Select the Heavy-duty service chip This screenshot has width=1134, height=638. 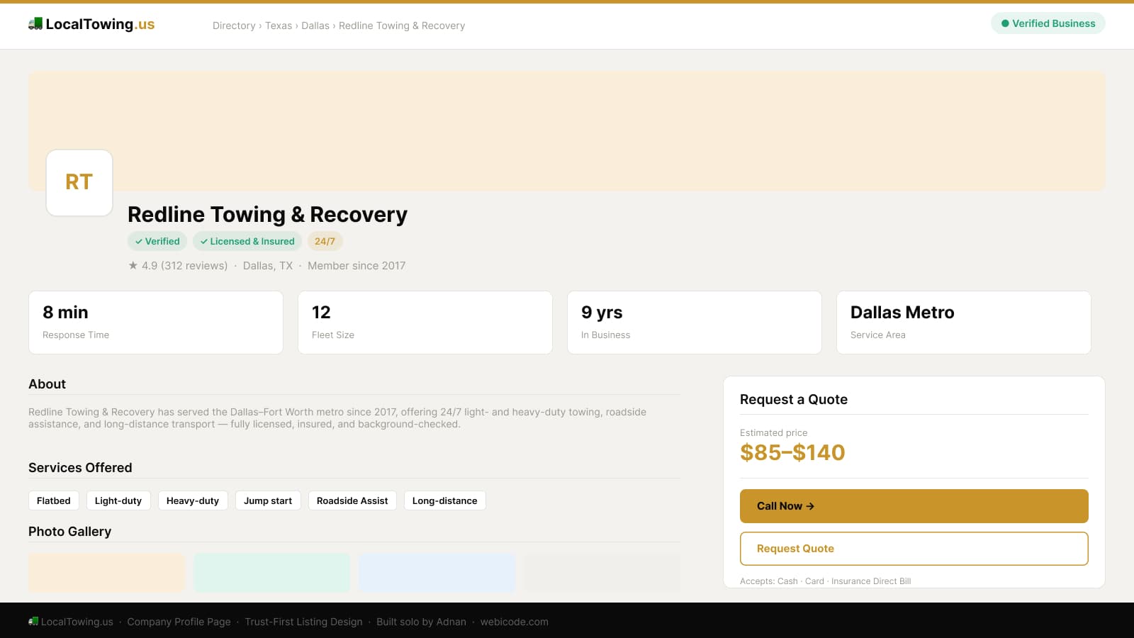point(193,500)
